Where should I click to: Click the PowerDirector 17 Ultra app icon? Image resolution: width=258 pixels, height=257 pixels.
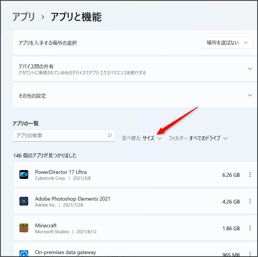pyautogui.click(x=24, y=174)
